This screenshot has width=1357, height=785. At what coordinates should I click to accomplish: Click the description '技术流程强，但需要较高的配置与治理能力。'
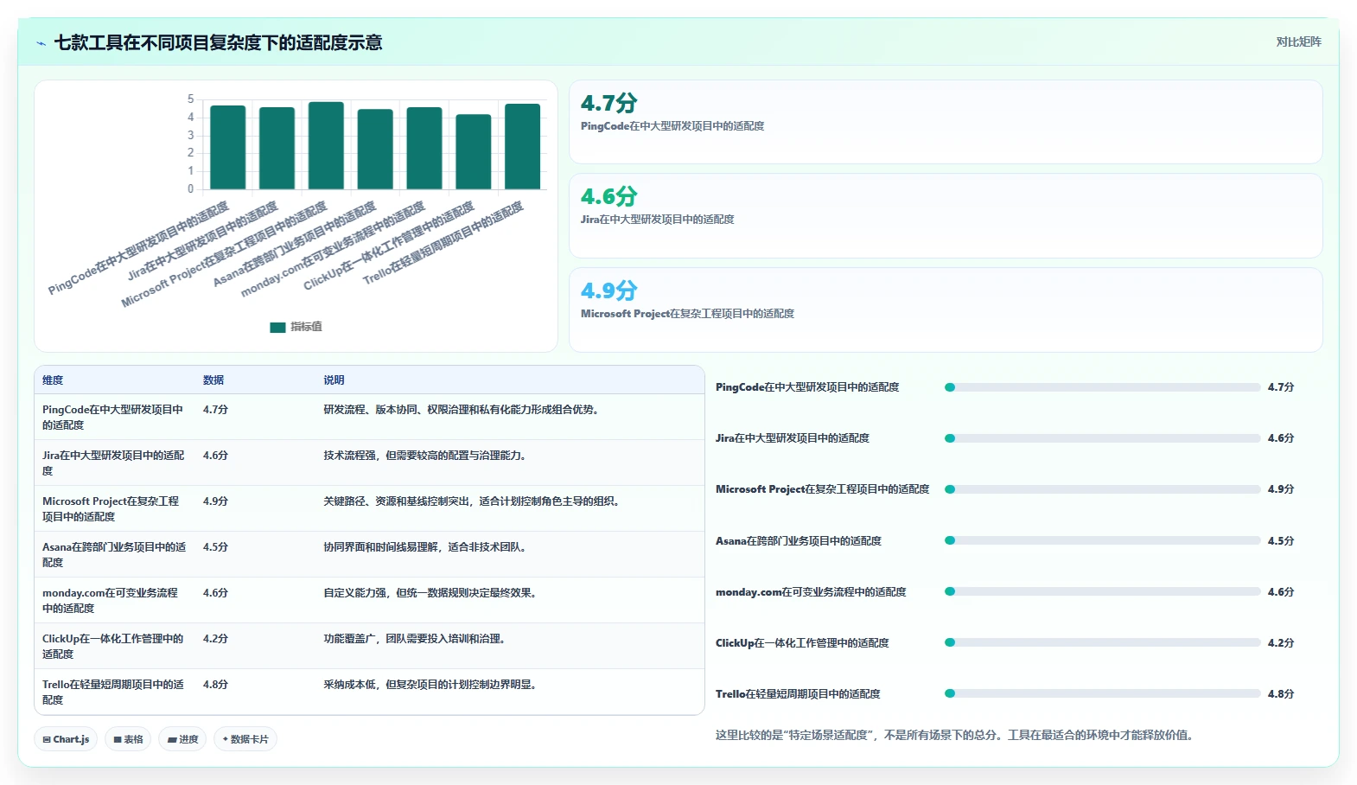pyautogui.click(x=427, y=456)
